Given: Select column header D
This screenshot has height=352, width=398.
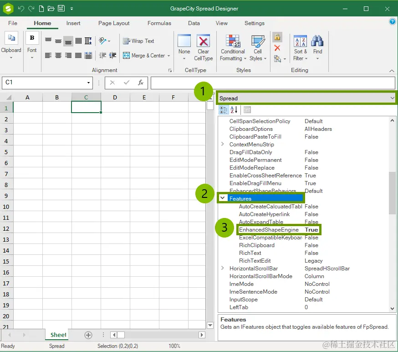Looking at the screenshot, I should [x=115, y=97].
